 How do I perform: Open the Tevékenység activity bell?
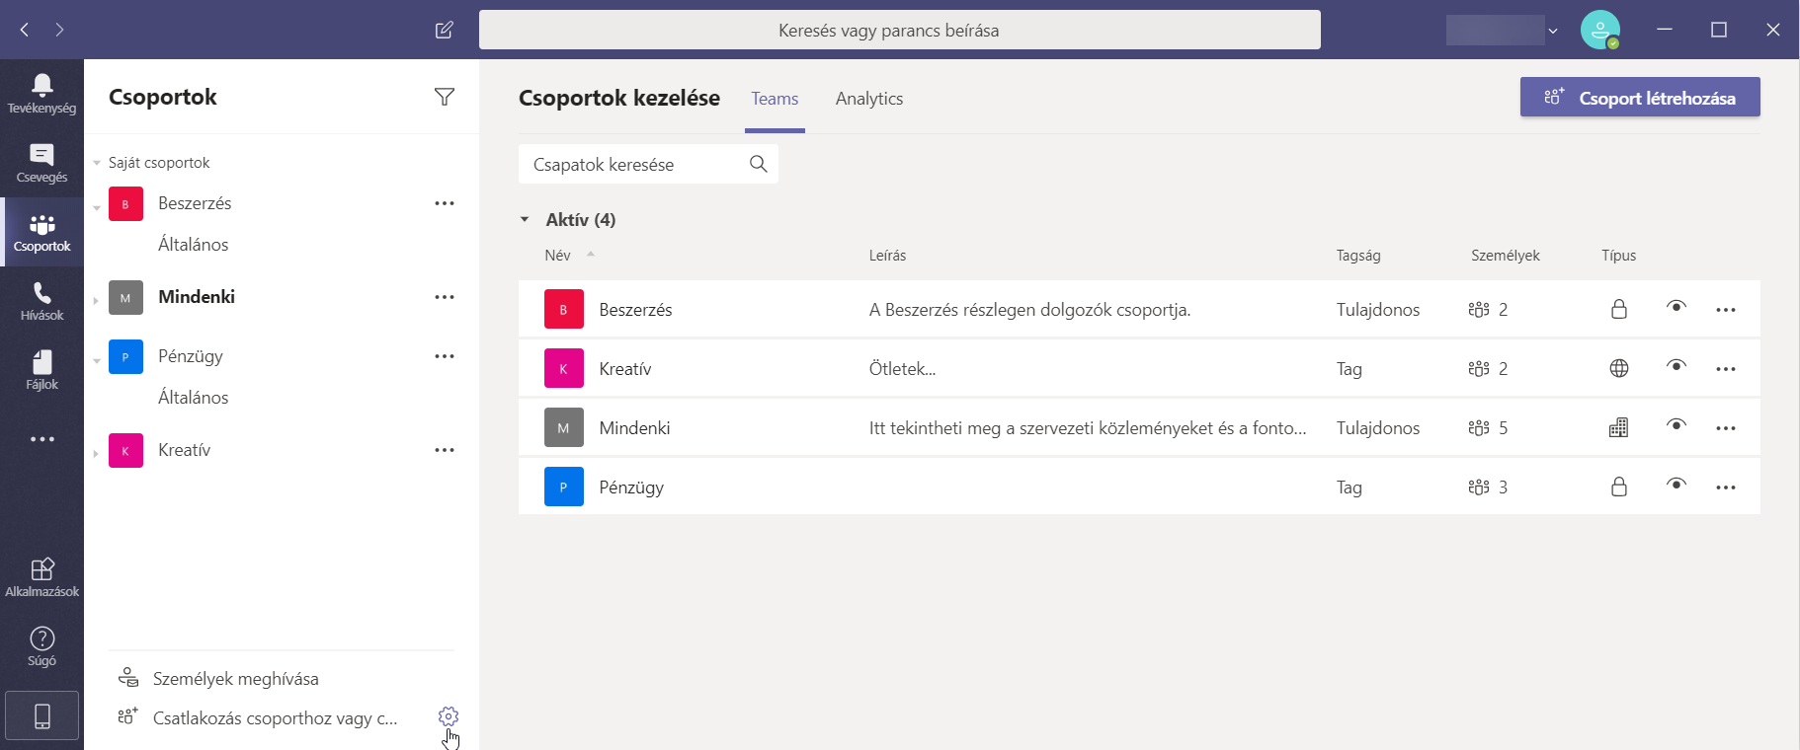[41, 94]
